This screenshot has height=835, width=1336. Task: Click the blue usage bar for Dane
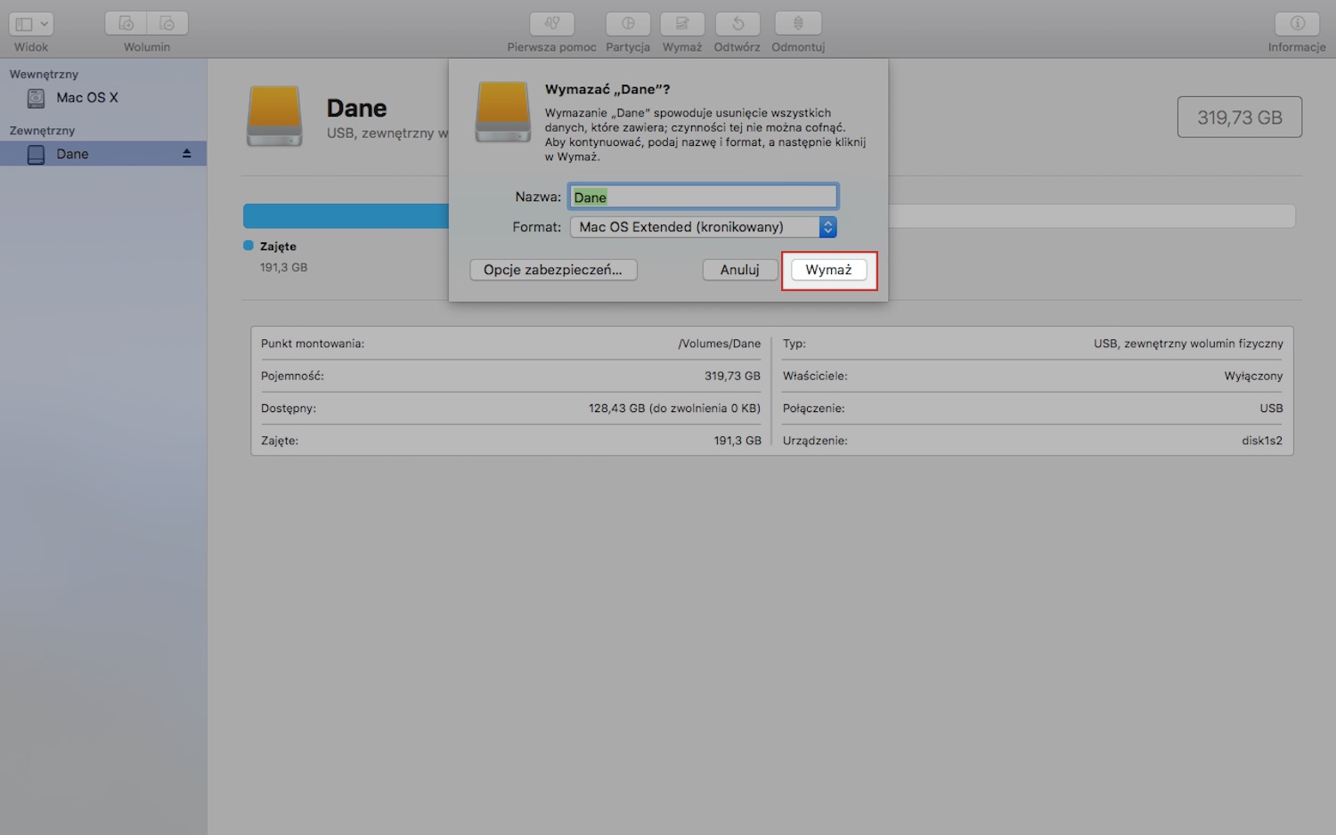point(347,215)
